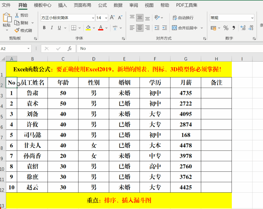This screenshot has width=263, height=209.
Task: Open Number group dialog launcher
Action: (x=254, y=39)
